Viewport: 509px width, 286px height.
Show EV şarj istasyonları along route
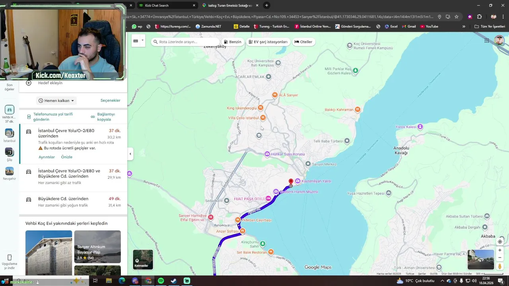(268, 42)
